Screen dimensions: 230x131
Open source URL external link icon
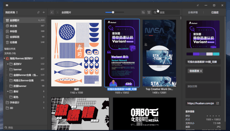pyautogui.click(x=217, y=103)
